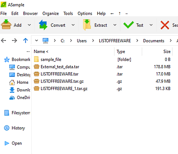Click the LISTOFFREEWARE_1.tar.gz archive icon

pos(36,89)
